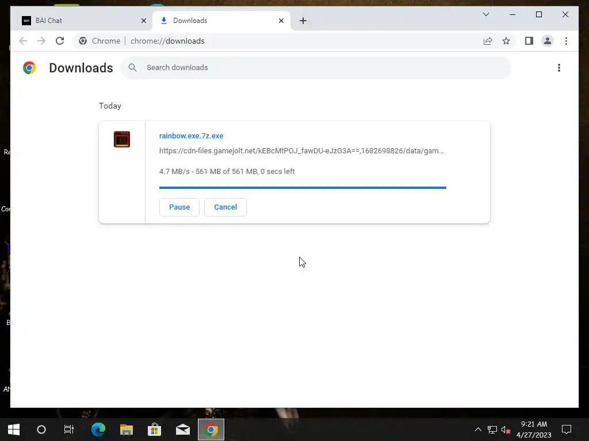Pause the rainbow.exe.7z.exe download

[x=179, y=207]
